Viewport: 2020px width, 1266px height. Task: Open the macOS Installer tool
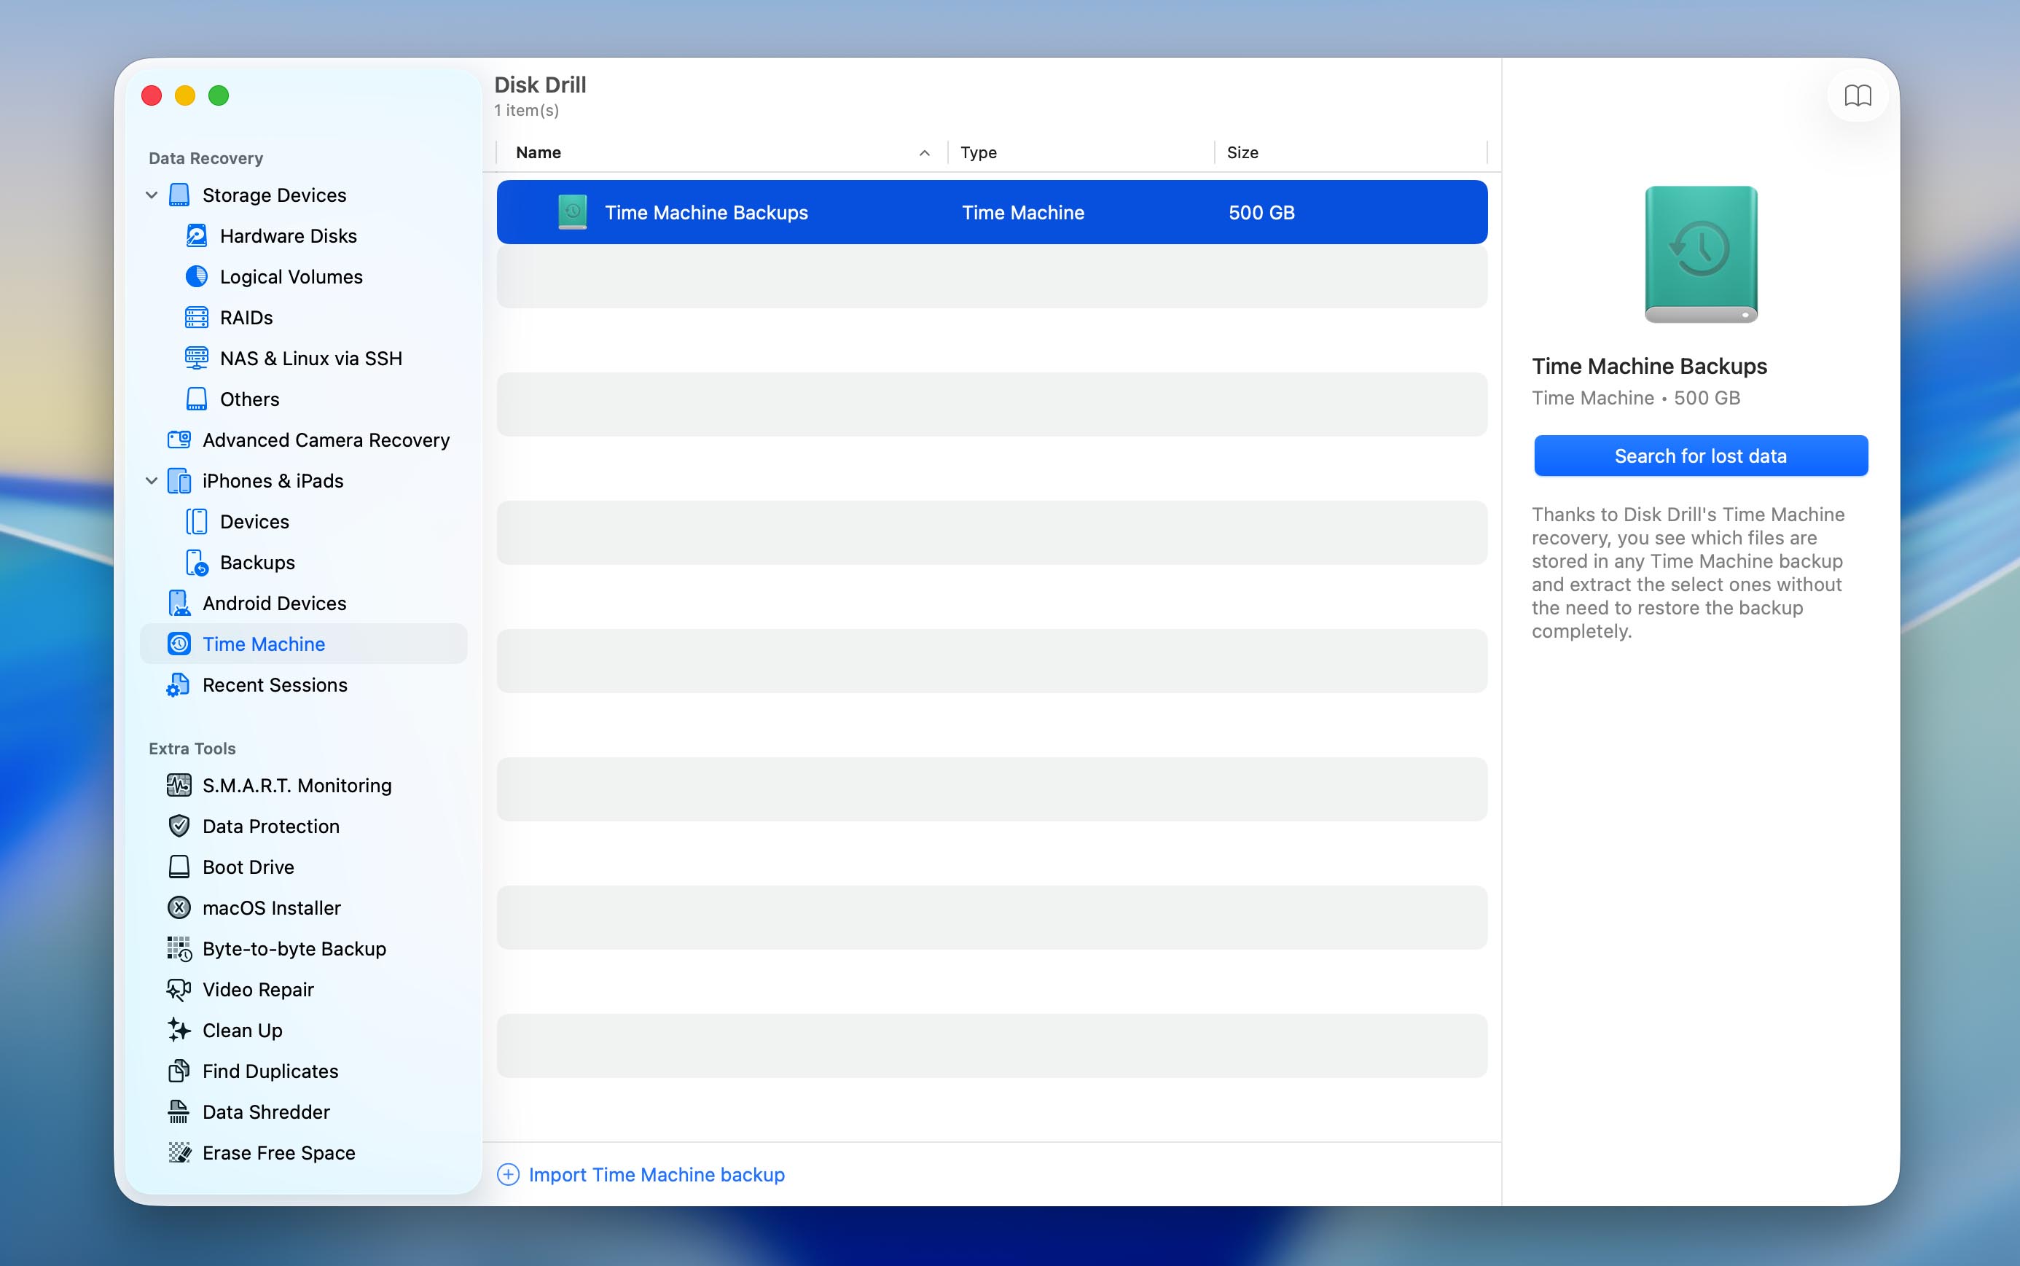click(304, 907)
